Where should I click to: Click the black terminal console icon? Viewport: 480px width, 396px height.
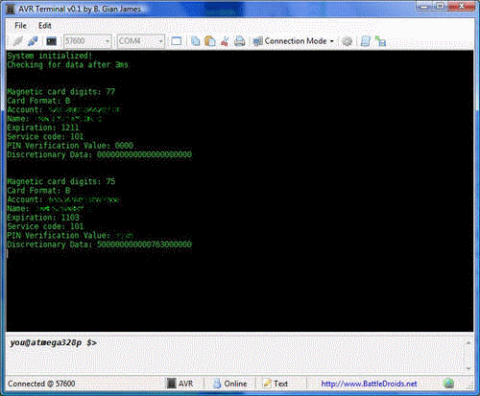pyautogui.click(x=51, y=41)
